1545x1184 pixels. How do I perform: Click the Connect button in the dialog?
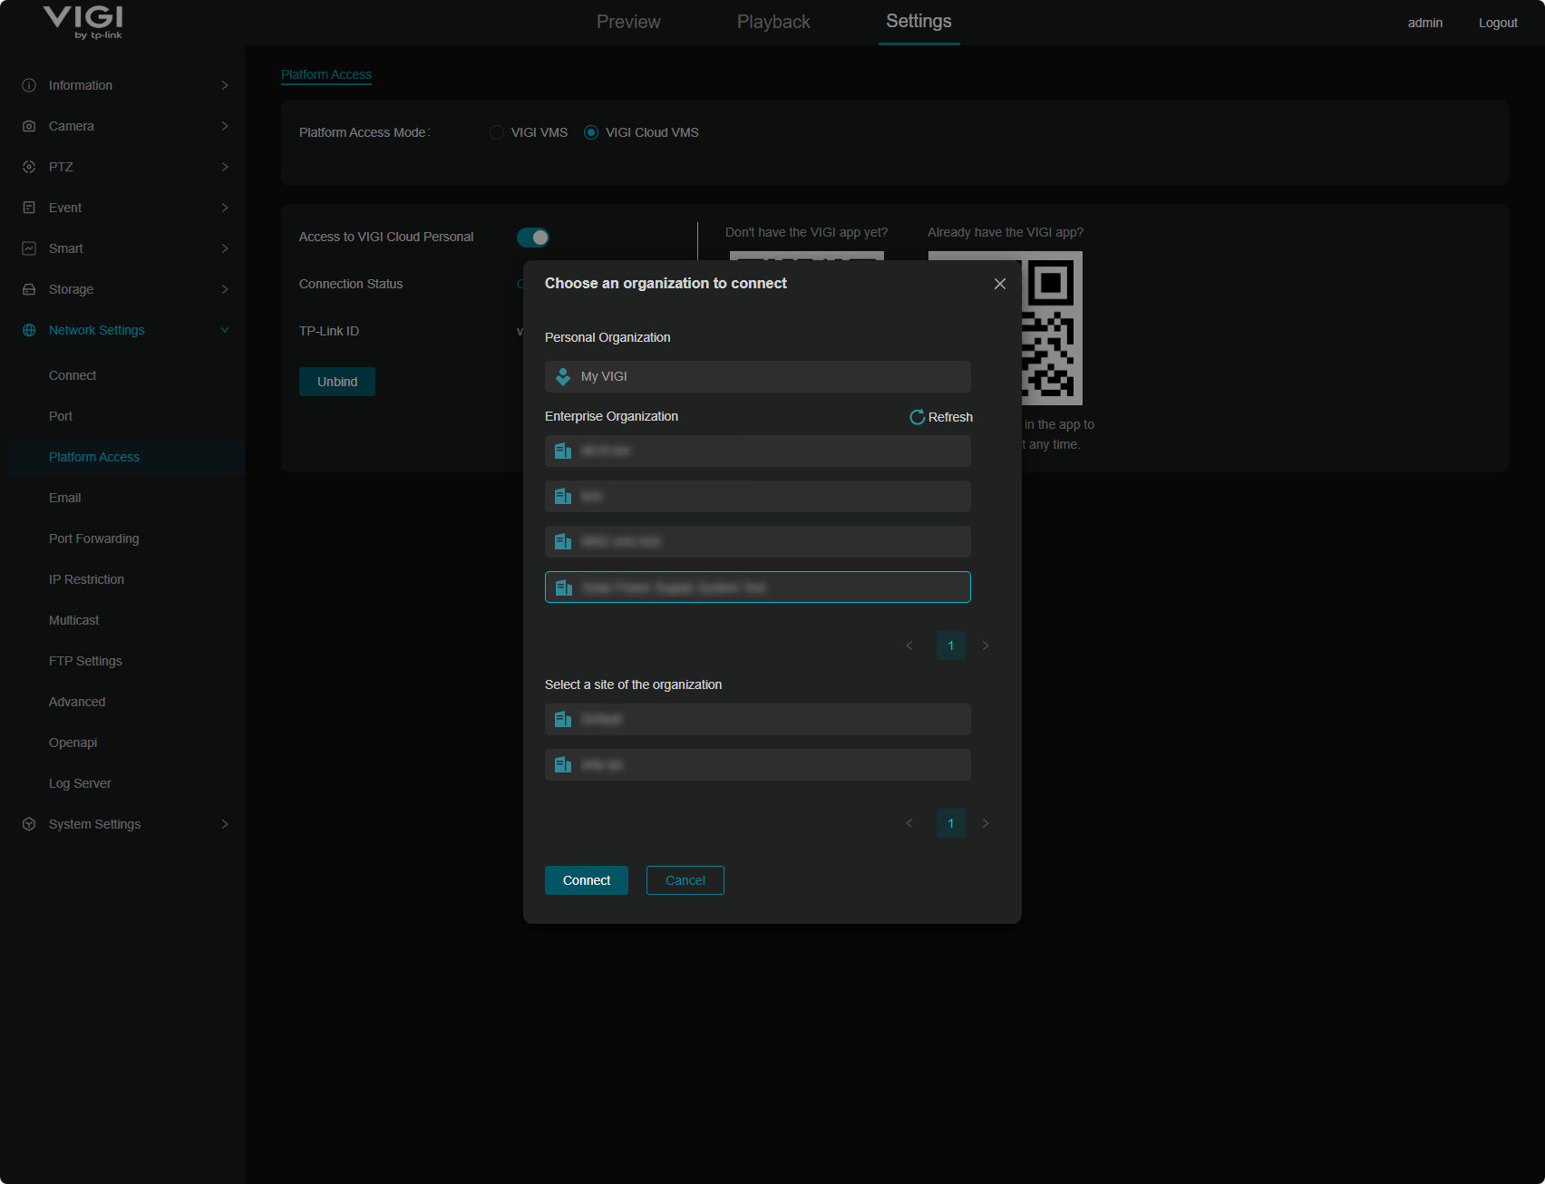point(587,880)
